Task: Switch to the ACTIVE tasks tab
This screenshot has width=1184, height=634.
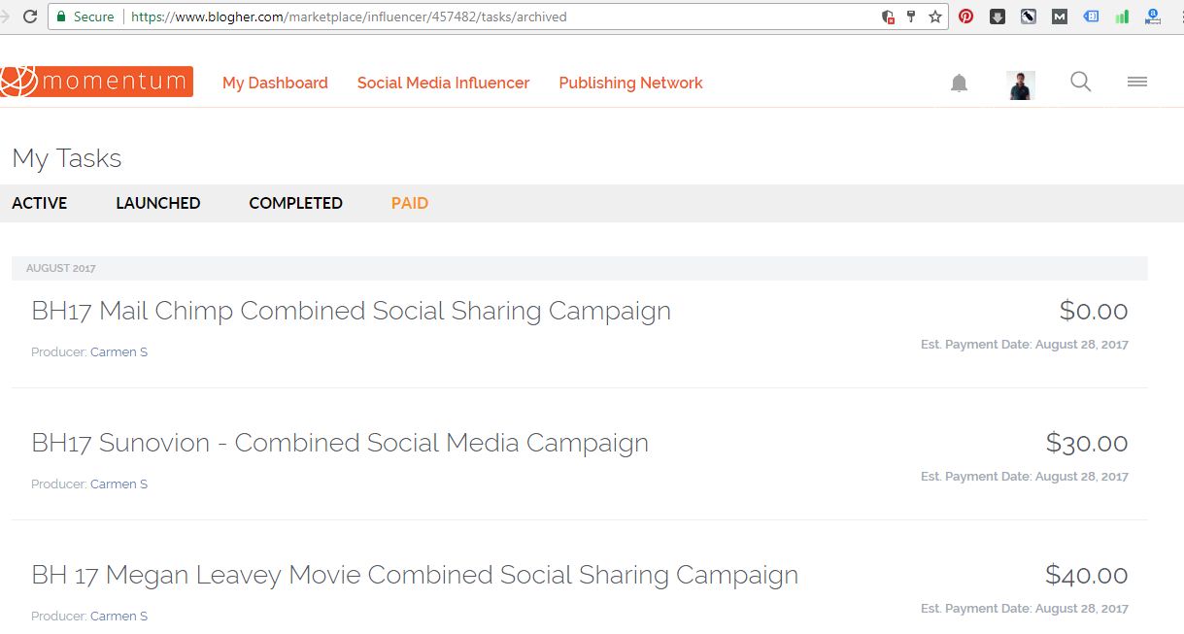Action: (x=40, y=203)
